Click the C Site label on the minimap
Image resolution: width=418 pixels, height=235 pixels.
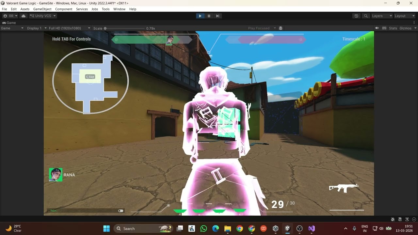pyautogui.click(x=90, y=77)
